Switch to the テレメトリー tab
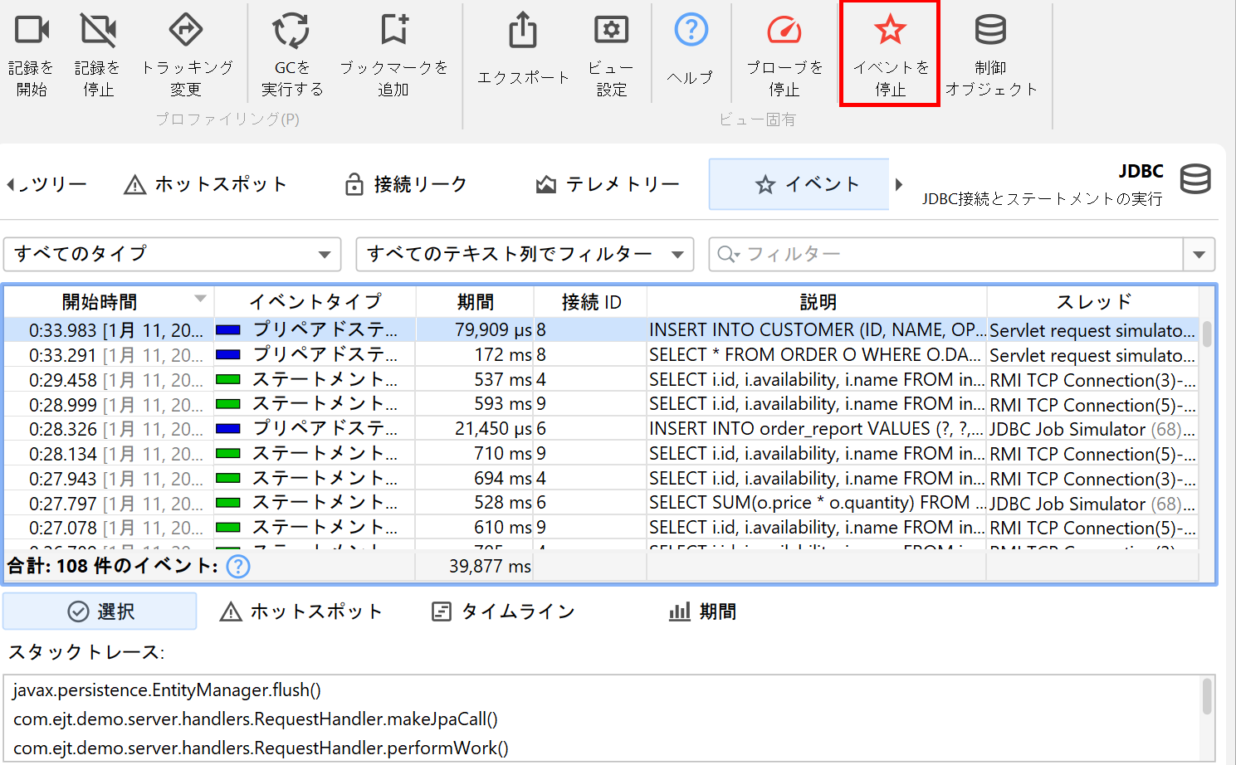This screenshot has height=765, width=1236. point(608,184)
